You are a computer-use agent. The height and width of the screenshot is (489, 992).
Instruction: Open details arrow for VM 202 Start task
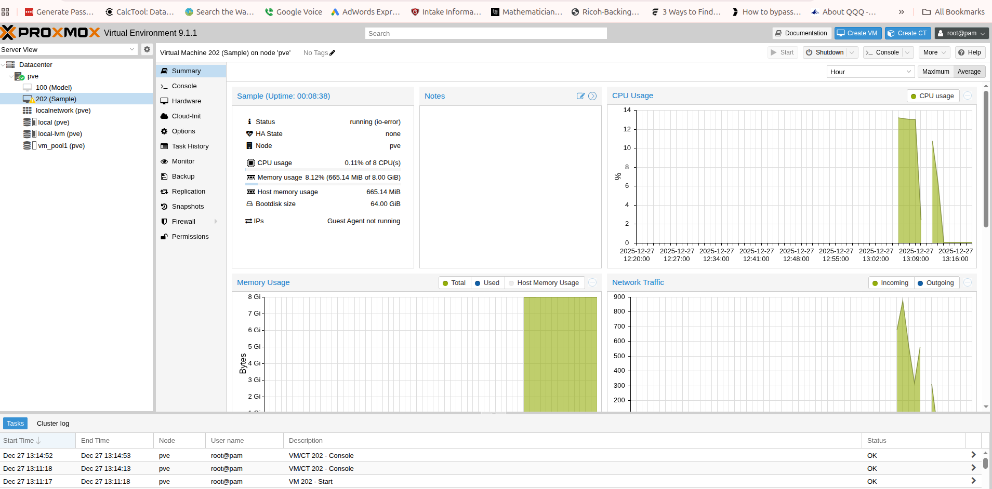pyautogui.click(x=973, y=481)
